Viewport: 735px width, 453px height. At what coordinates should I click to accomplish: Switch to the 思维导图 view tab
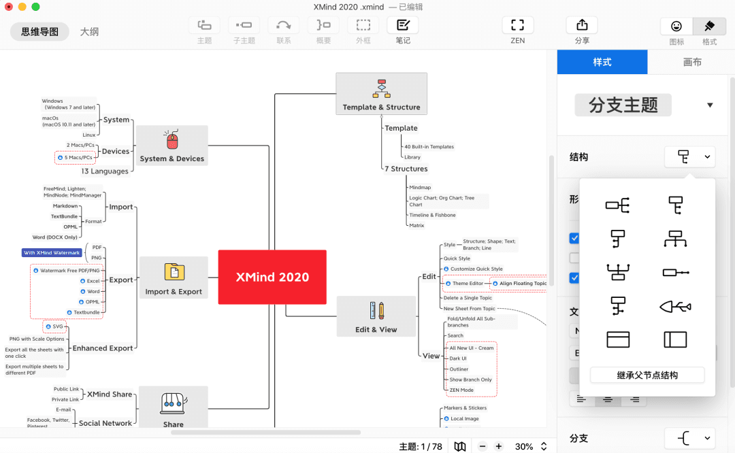point(40,31)
